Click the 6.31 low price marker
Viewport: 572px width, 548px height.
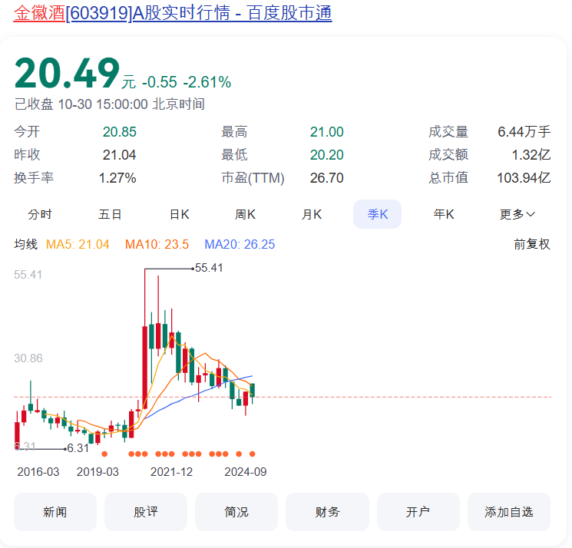pyautogui.click(x=78, y=448)
